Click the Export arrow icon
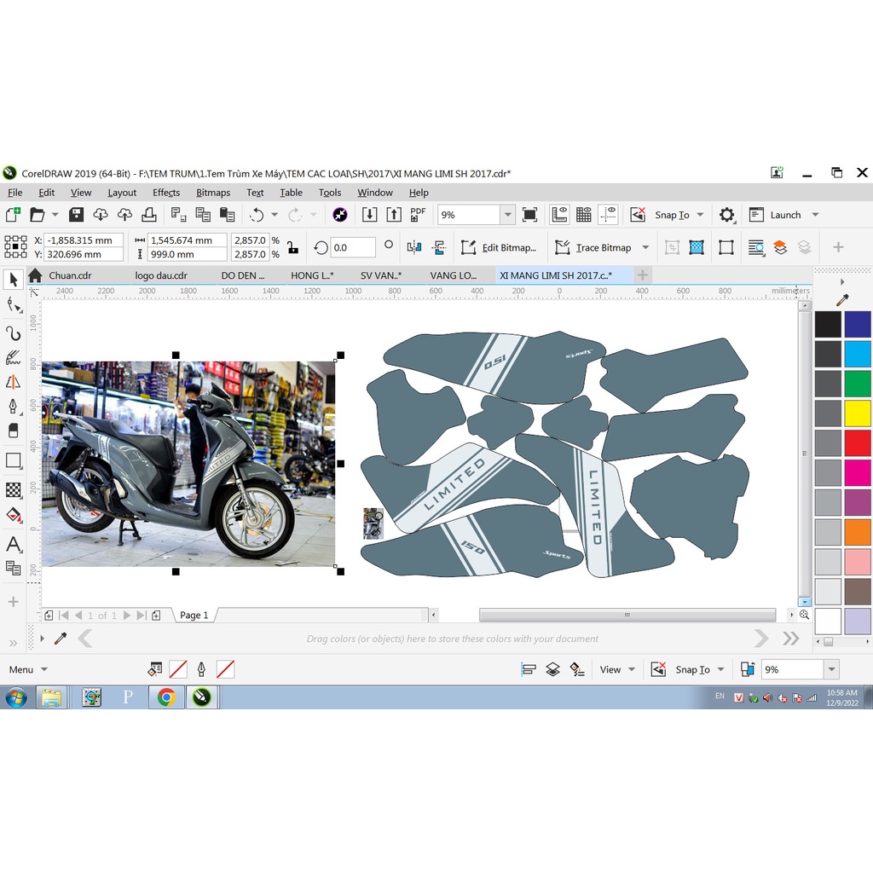873x873 pixels. (x=394, y=215)
